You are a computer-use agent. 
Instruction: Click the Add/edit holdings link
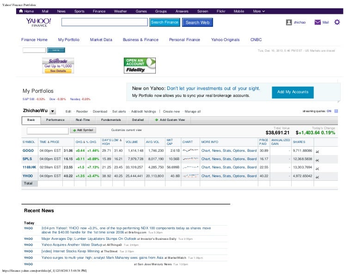(144, 111)
